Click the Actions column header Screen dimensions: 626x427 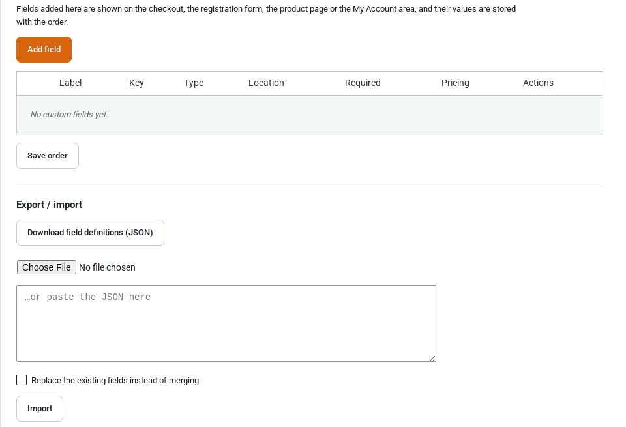[x=538, y=83]
